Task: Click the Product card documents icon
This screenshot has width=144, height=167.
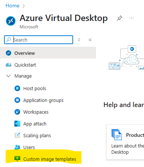Action: pos(117,135)
